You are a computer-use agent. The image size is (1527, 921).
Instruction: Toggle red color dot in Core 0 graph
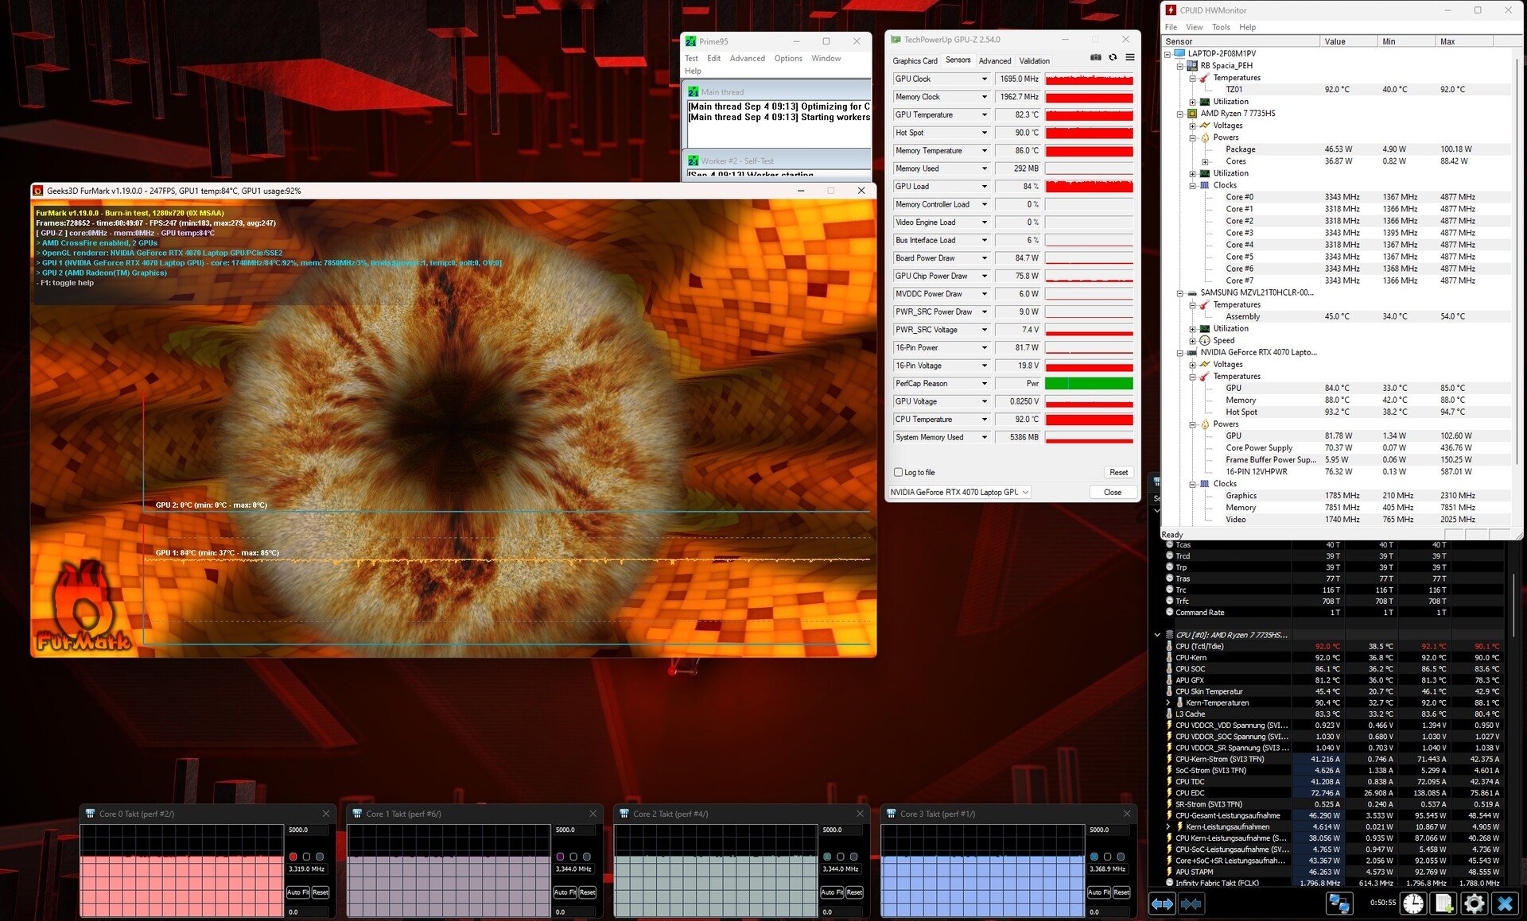(x=293, y=857)
